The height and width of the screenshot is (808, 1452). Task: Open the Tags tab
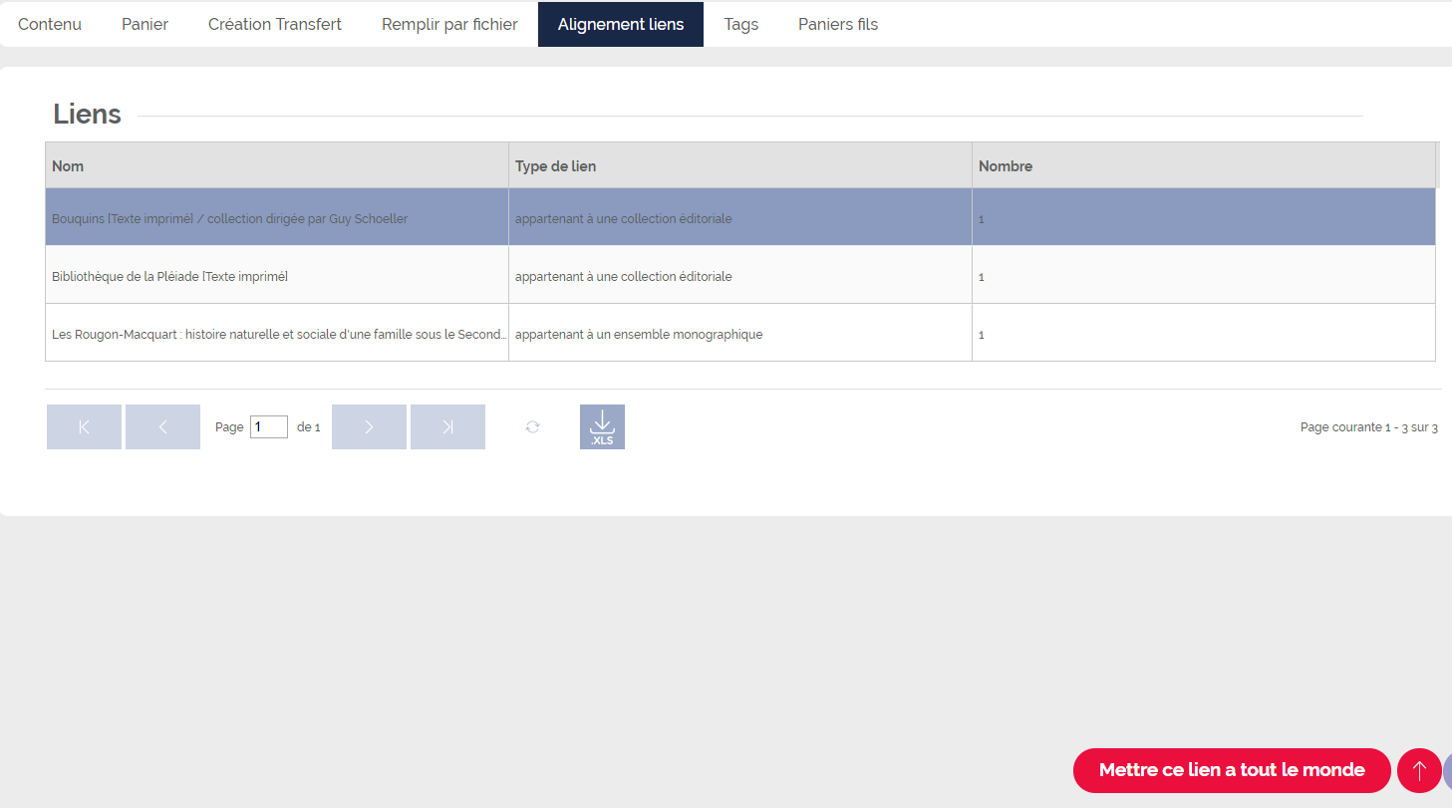coord(740,24)
